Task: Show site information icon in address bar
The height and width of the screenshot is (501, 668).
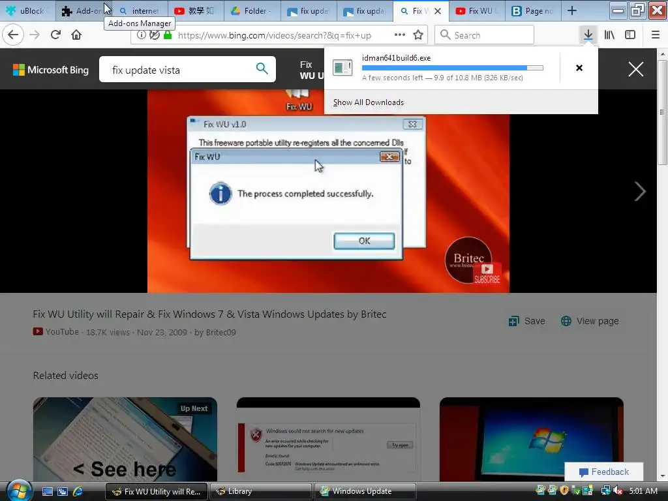Action: coord(141,35)
